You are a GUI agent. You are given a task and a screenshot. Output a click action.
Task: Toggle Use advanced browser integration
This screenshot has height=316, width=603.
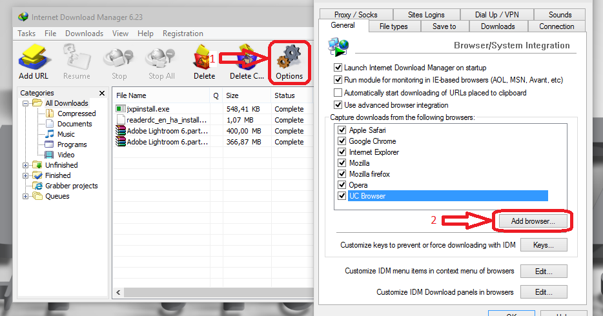(338, 105)
